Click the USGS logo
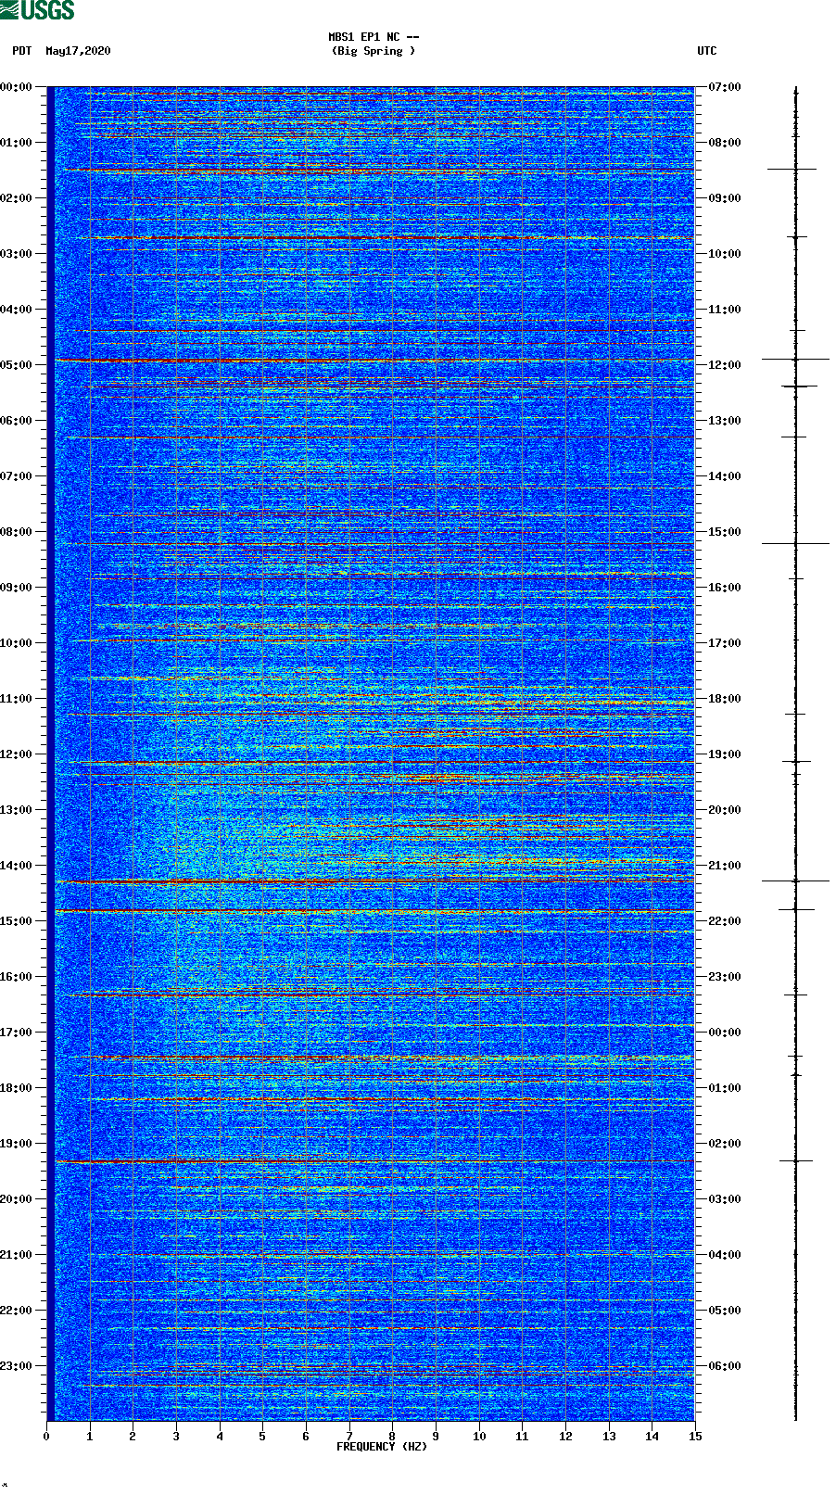 click(37, 10)
